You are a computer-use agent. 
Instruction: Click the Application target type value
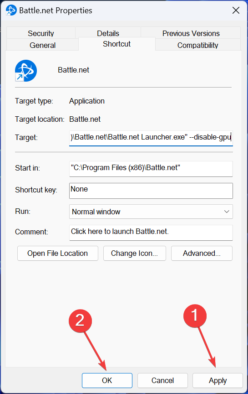(x=87, y=101)
